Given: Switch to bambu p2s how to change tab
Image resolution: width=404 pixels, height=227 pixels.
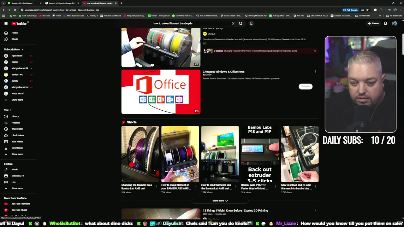Looking at the screenshot, I should [62, 3].
